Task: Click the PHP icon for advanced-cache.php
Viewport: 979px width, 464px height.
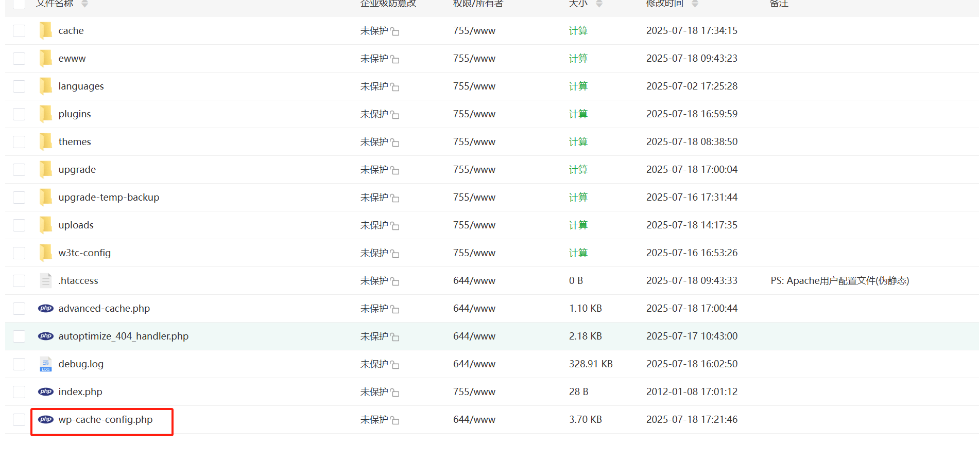Action: click(46, 308)
